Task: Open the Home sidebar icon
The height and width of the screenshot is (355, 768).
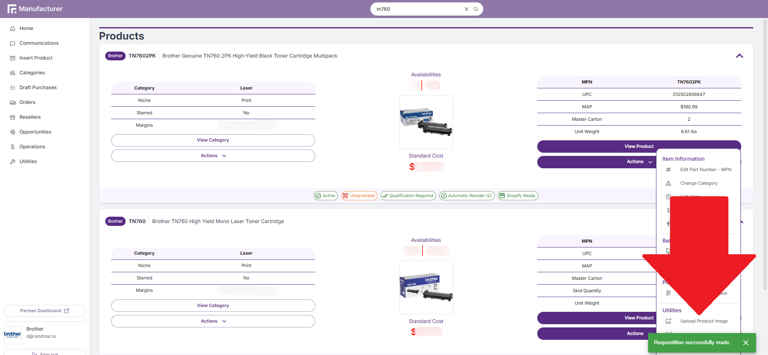Action: coord(13,28)
